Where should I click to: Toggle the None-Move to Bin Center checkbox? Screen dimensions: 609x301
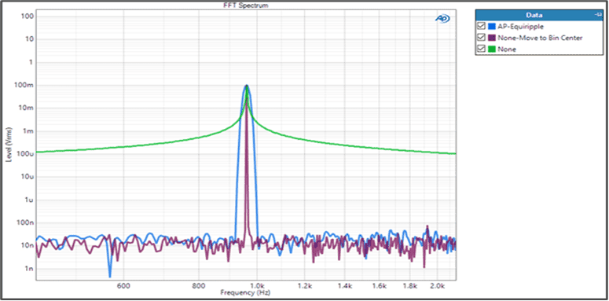pos(482,38)
